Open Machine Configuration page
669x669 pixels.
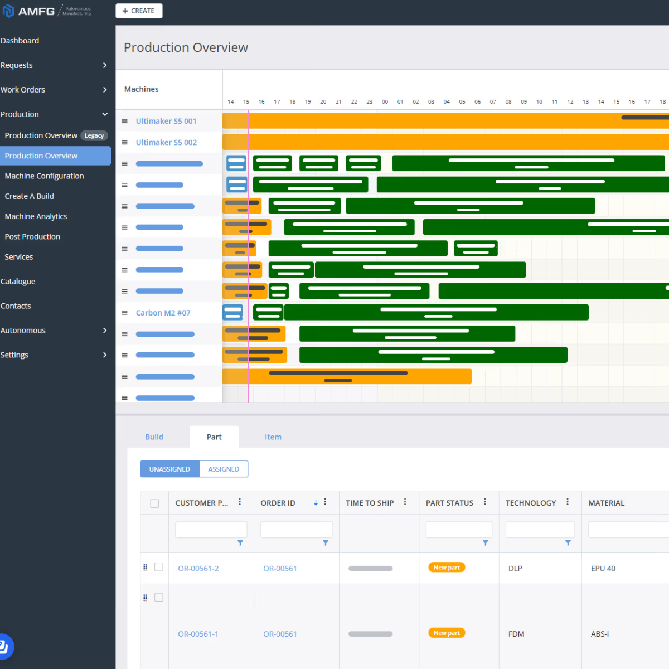44,176
